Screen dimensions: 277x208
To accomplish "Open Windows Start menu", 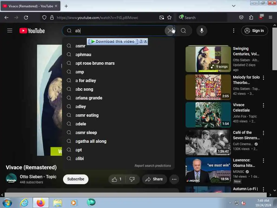I will click(7, 203).
